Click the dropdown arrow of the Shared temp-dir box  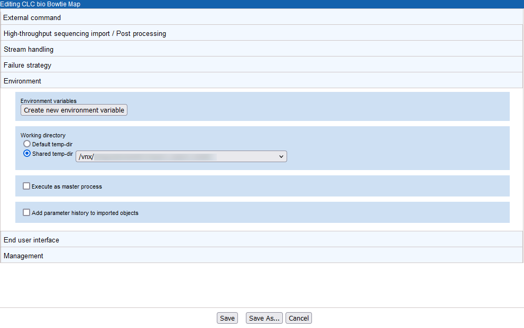(281, 156)
